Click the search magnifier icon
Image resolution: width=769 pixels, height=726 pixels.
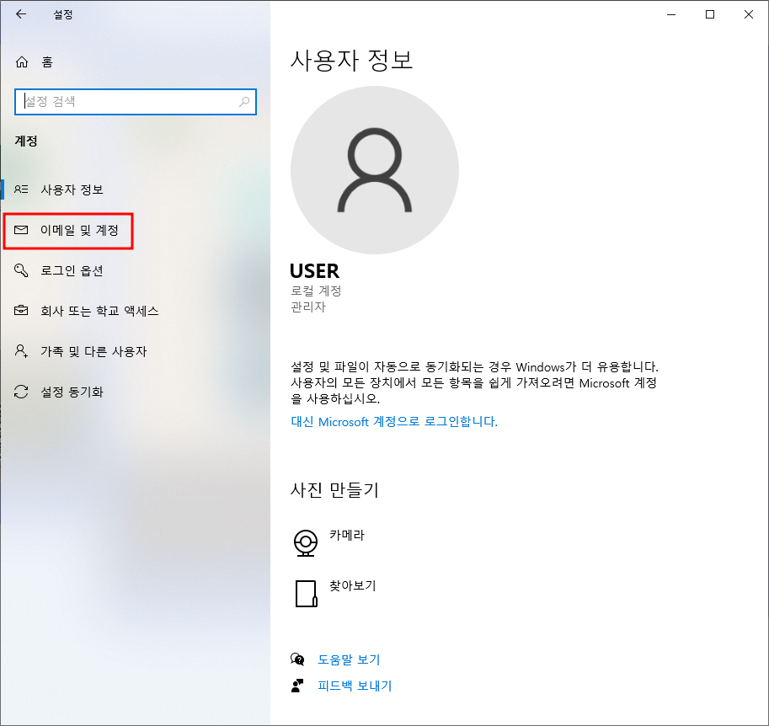(x=244, y=102)
